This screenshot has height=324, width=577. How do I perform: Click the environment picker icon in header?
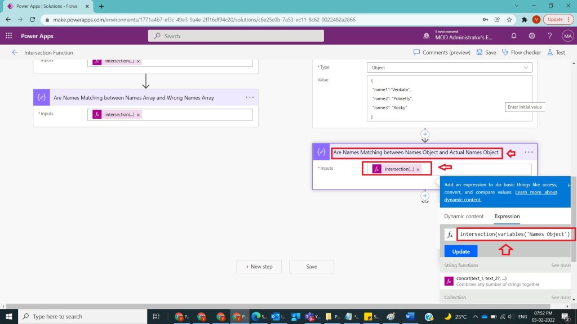tap(428, 35)
